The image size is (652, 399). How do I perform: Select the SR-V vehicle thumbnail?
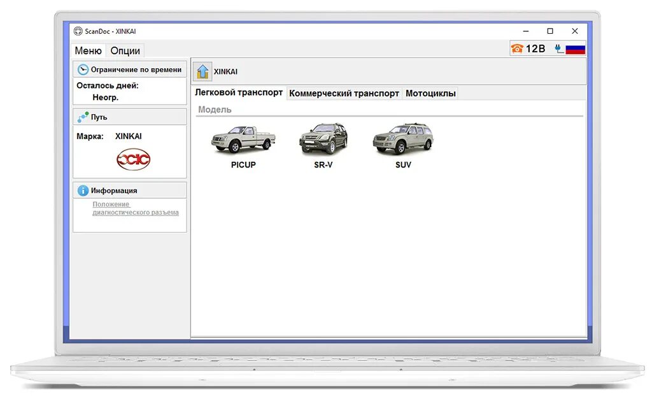[323, 138]
